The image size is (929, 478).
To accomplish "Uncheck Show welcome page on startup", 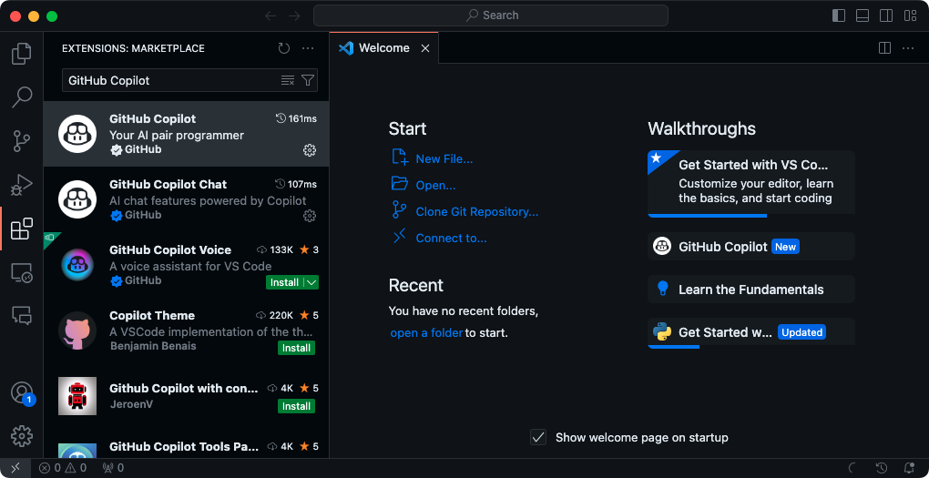I will point(538,438).
